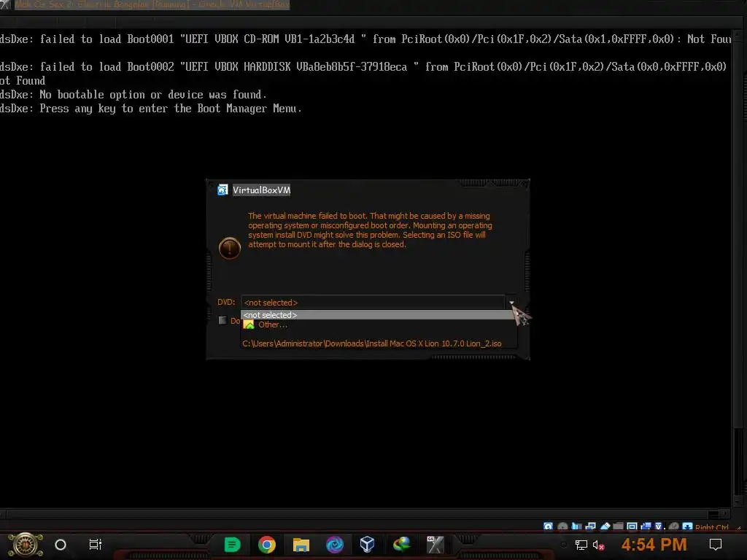Open the Start menu steampunk button

pyautogui.click(x=26, y=545)
